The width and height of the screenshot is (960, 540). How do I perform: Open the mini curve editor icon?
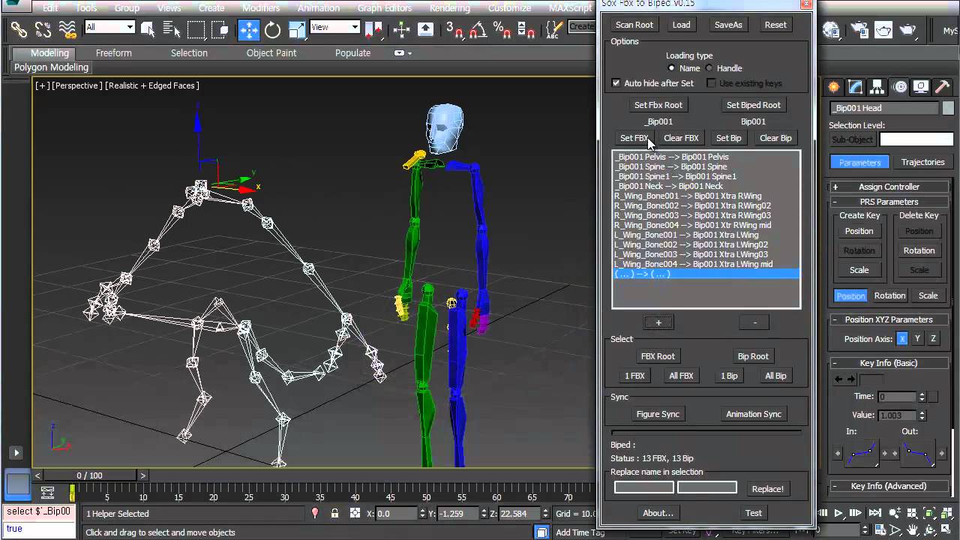(x=47, y=493)
